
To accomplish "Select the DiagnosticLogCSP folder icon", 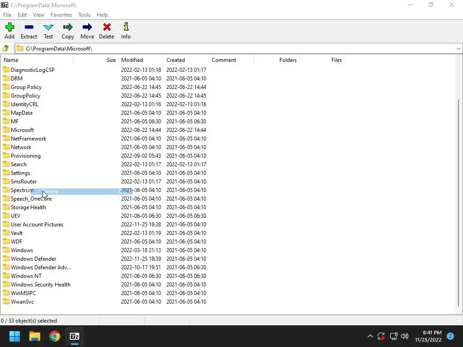I will click(6, 70).
